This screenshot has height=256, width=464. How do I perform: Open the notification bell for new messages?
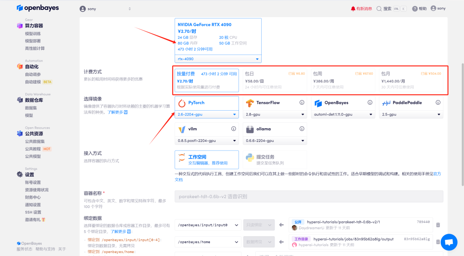pos(353,9)
